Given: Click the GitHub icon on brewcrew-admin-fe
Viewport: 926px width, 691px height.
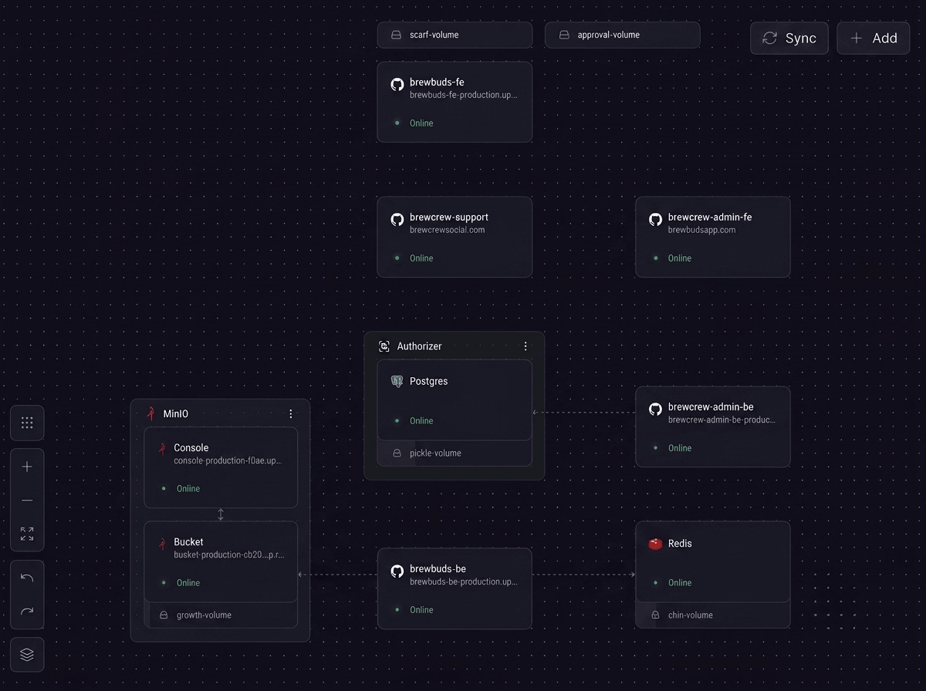Looking at the screenshot, I should tap(655, 219).
